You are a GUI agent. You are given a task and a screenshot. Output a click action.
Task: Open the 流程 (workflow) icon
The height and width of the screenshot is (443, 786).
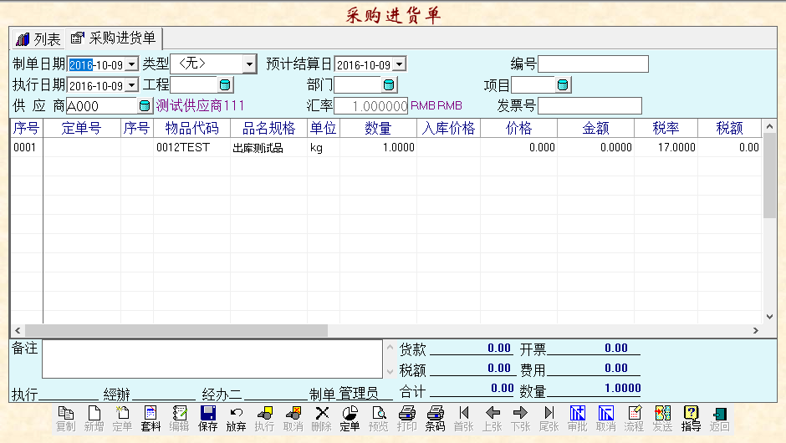pyautogui.click(x=634, y=419)
